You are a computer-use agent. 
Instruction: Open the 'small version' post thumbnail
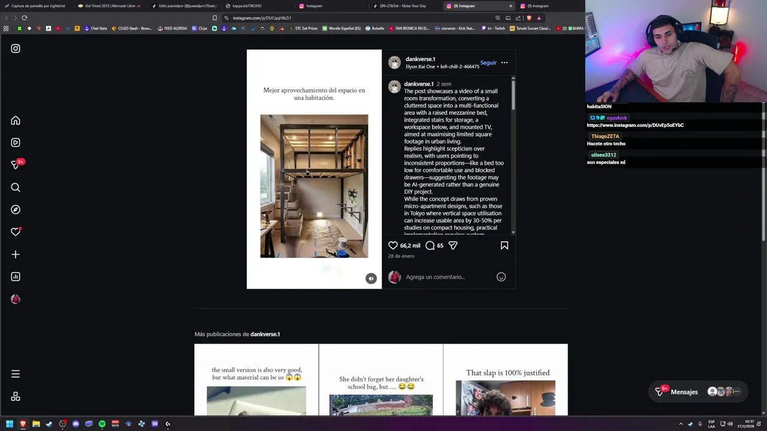pyautogui.click(x=256, y=380)
